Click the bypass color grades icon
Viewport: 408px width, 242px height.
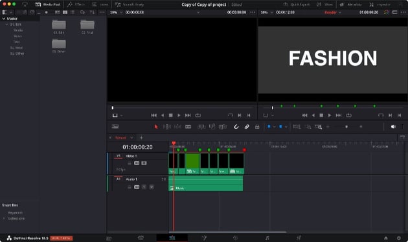point(386,12)
